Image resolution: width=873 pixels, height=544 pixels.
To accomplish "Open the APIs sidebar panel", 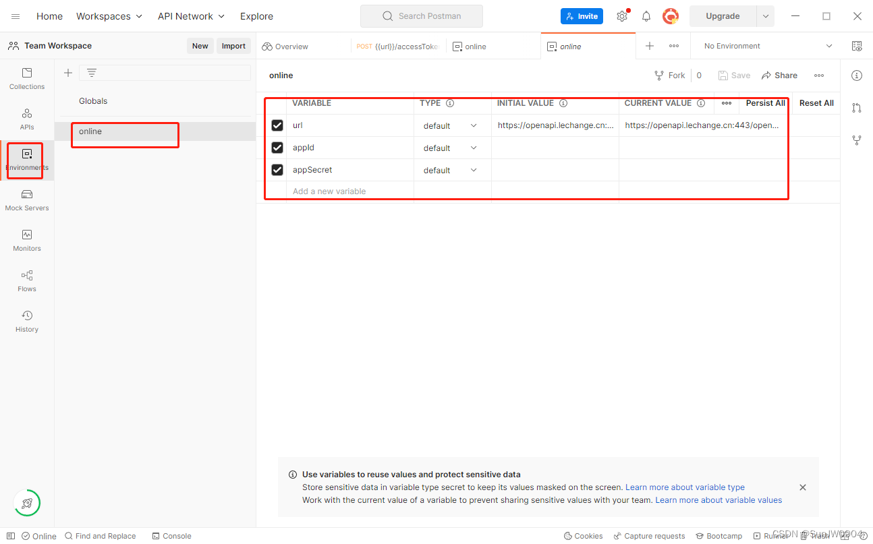I will click(x=27, y=119).
